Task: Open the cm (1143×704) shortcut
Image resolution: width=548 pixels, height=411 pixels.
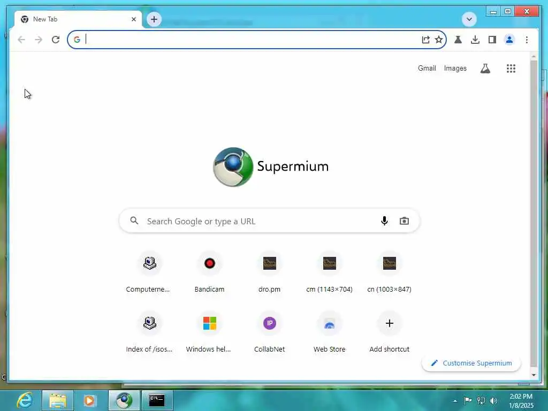Action: (x=329, y=272)
